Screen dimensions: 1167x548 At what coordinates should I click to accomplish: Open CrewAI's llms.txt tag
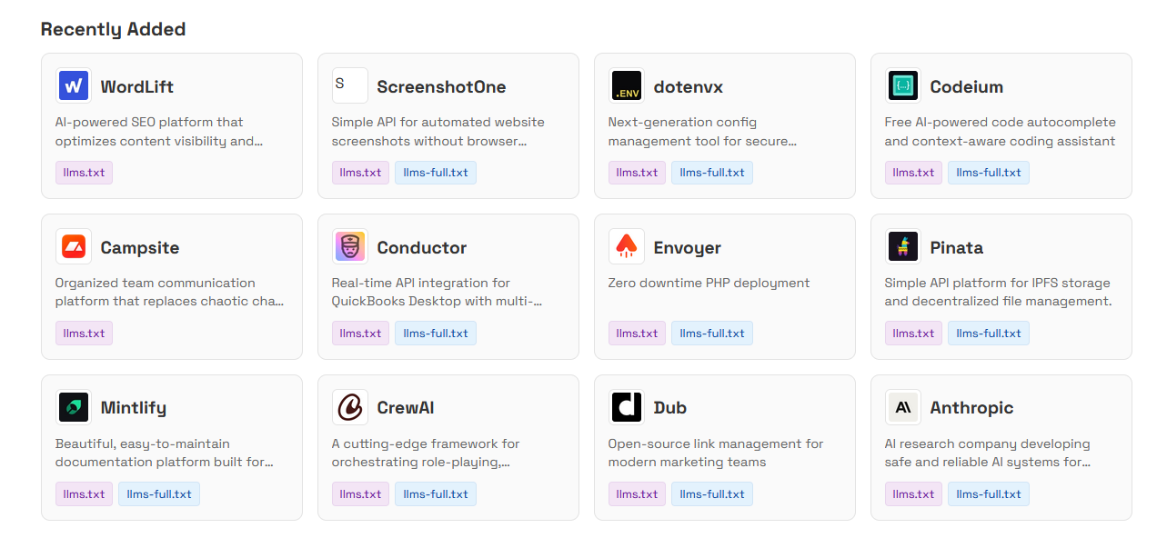[x=360, y=494]
